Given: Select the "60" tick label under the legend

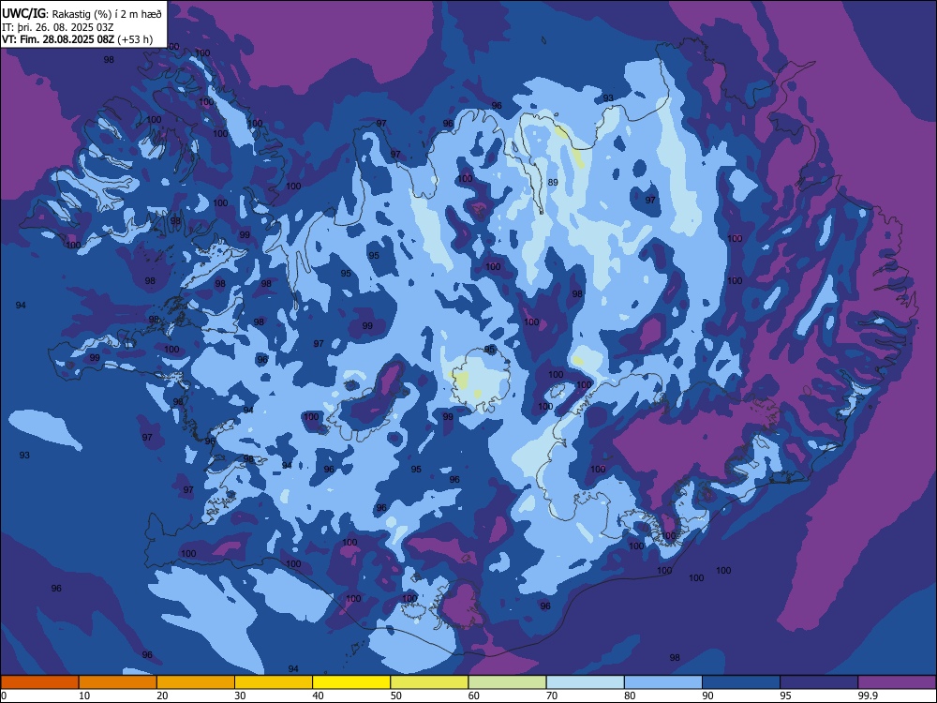Looking at the screenshot, I should [x=474, y=696].
